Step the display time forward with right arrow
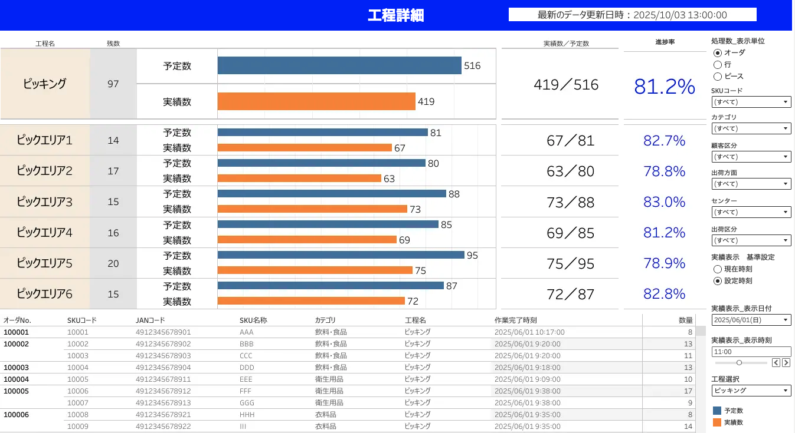This screenshot has height=433, width=795. [x=786, y=363]
